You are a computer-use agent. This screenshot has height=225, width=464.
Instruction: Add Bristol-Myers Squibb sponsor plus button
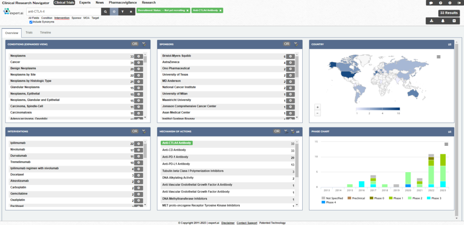pyautogui.click(x=290, y=56)
